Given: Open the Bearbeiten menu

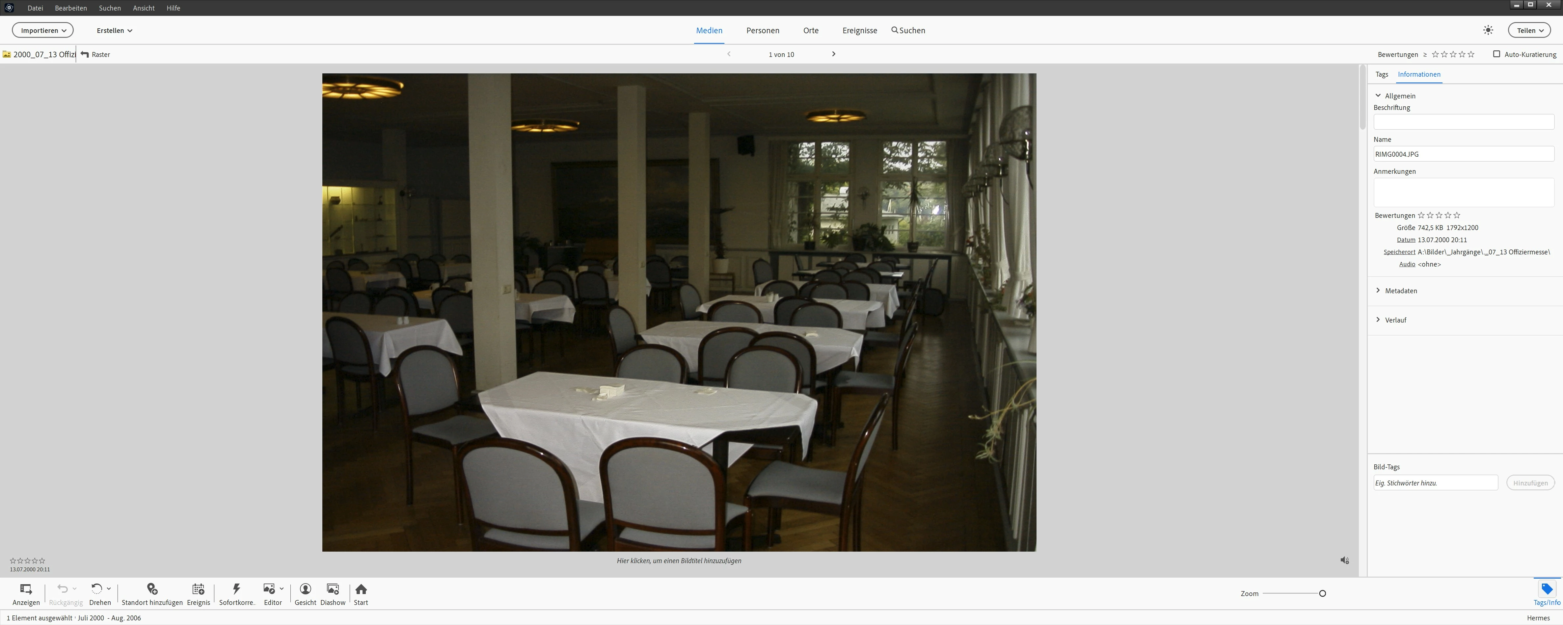Looking at the screenshot, I should pyautogui.click(x=70, y=8).
